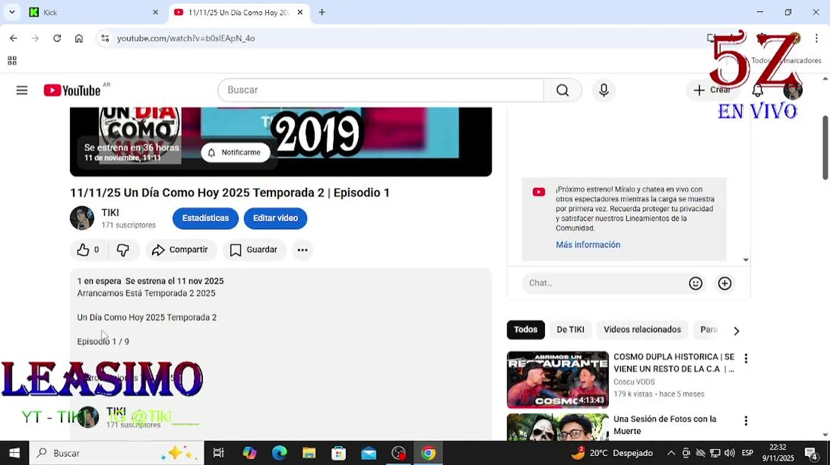Open emoji picker in chat
Image resolution: width=830 pixels, height=465 pixels.
click(x=696, y=283)
